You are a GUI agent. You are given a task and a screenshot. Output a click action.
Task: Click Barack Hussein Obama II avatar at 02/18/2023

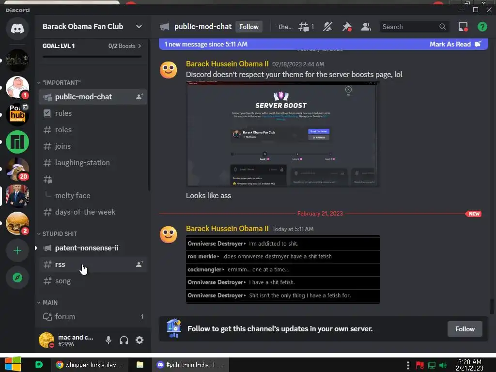coord(168,70)
